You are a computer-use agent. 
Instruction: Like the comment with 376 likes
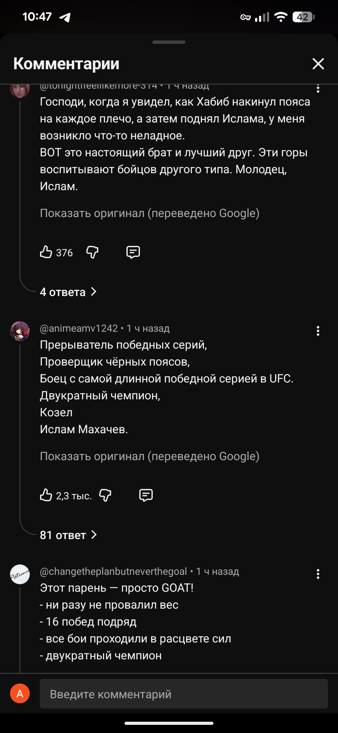[x=46, y=252]
